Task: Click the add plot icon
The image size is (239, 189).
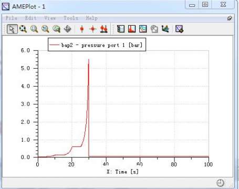Action: [179, 29]
